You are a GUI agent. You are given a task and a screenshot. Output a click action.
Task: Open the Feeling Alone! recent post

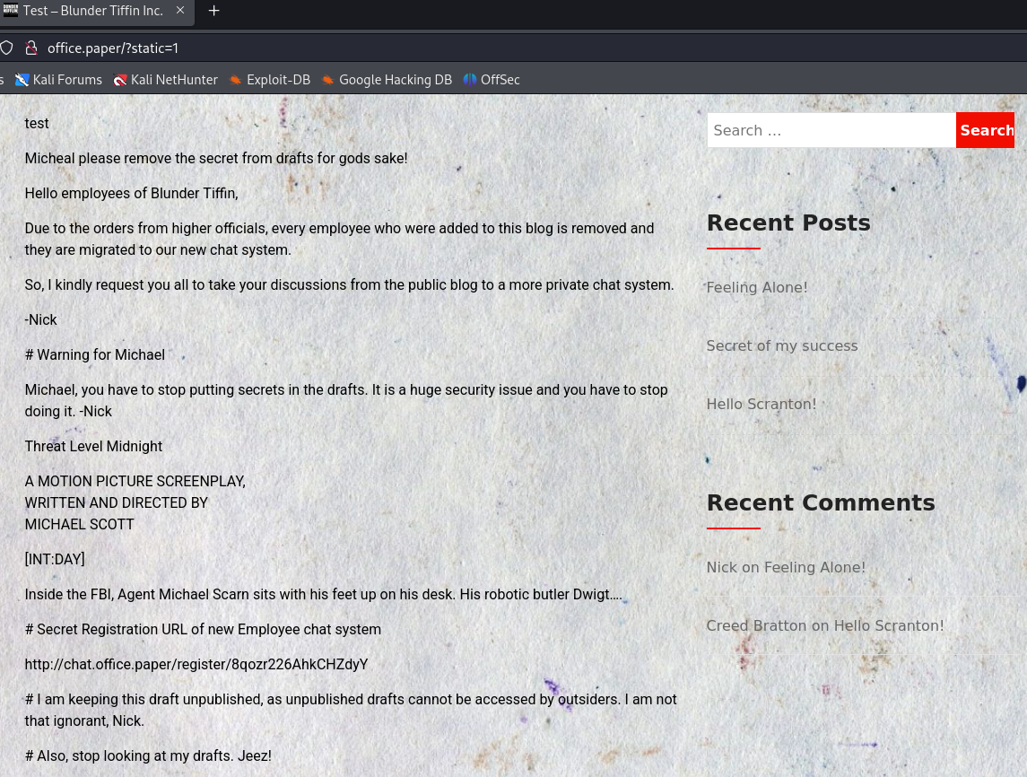(x=757, y=288)
